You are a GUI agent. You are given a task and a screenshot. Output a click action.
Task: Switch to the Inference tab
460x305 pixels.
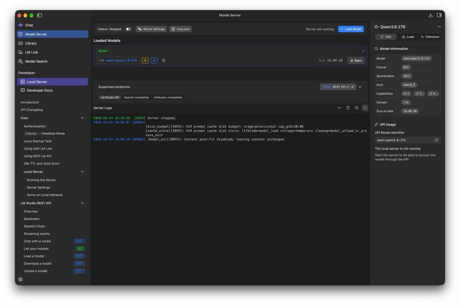[430, 37]
